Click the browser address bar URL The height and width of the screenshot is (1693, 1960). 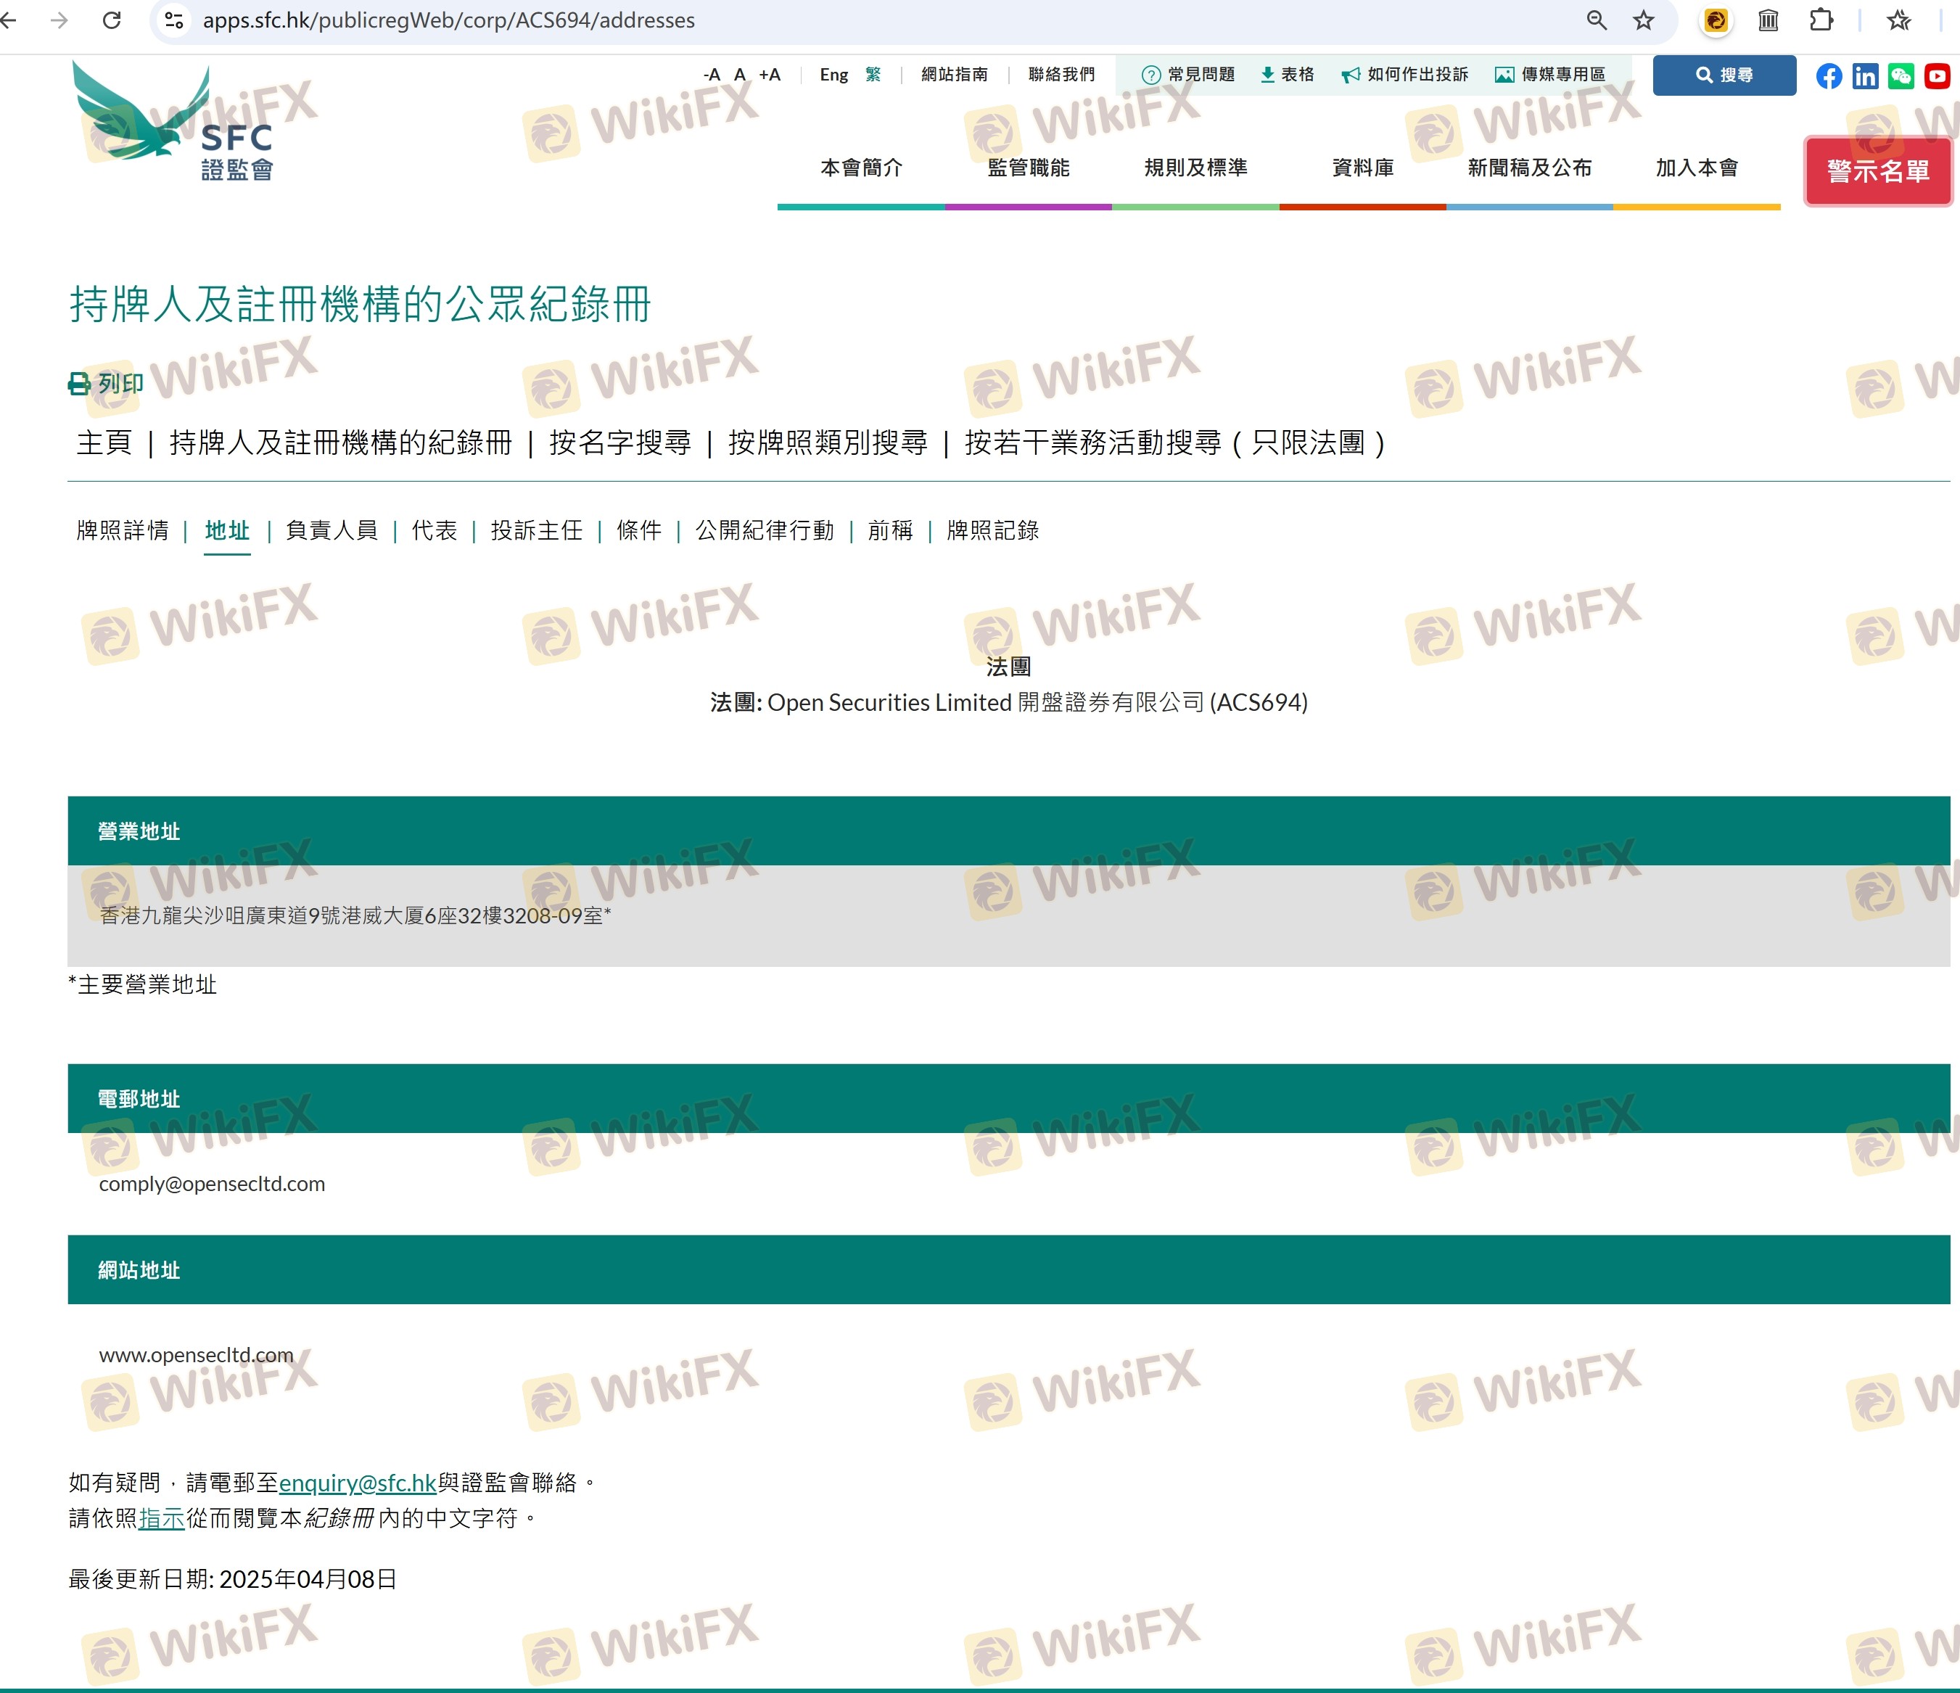pyautogui.click(x=448, y=20)
